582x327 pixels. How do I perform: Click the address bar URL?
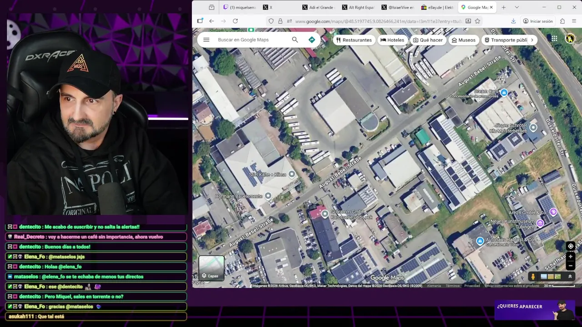click(378, 21)
